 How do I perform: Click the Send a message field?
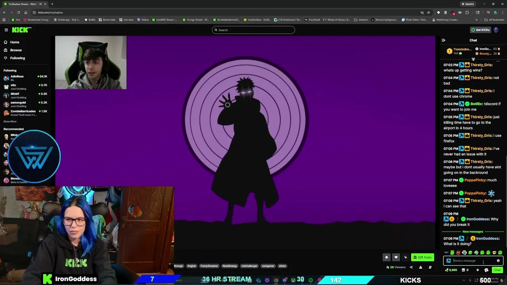(473, 261)
